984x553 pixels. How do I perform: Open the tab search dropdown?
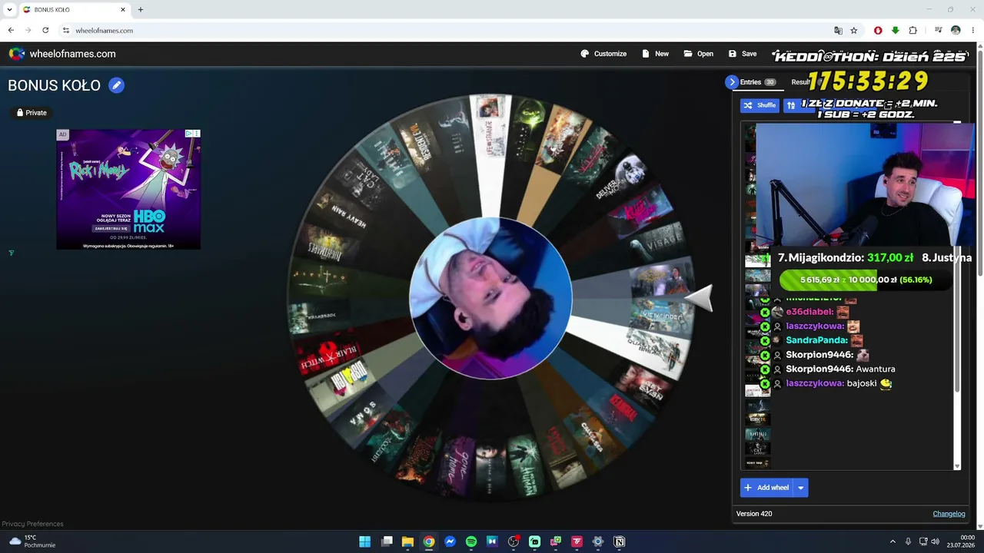pos(9,10)
